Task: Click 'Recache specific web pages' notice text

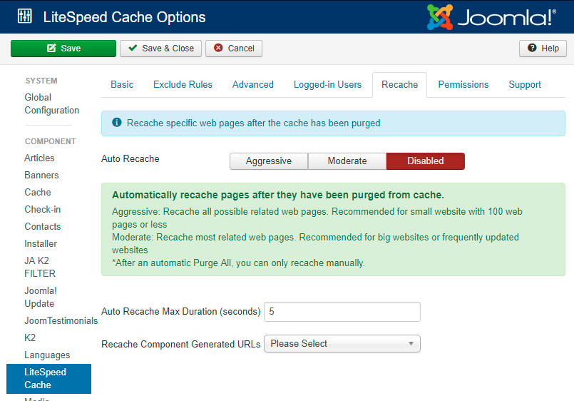Action: (x=253, y=123)
